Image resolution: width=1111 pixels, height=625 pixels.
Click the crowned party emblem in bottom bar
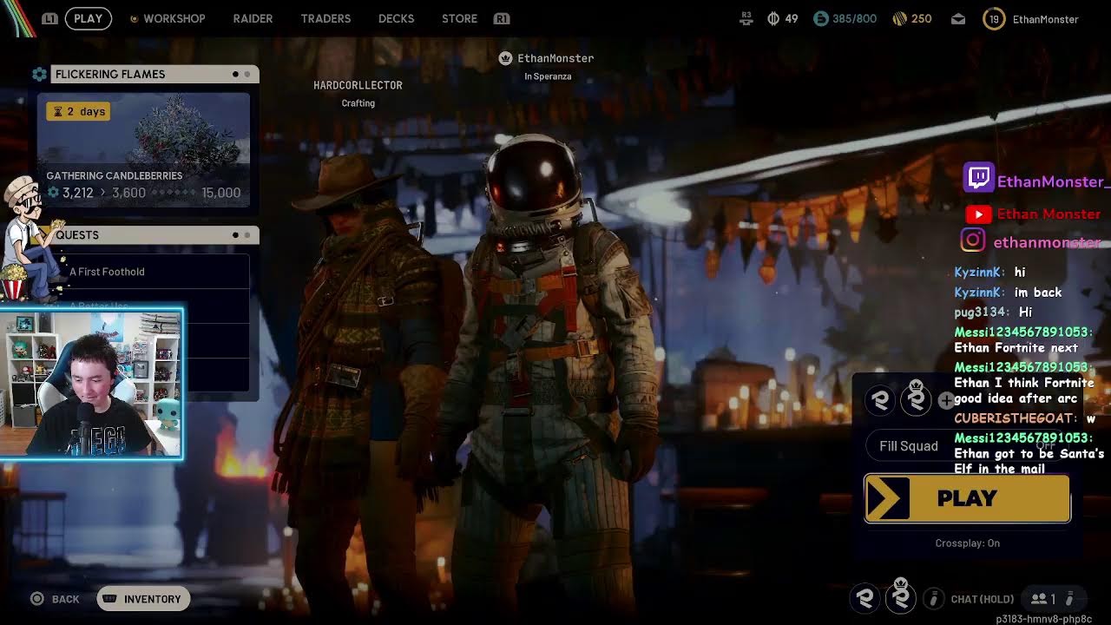click(901, 597)
